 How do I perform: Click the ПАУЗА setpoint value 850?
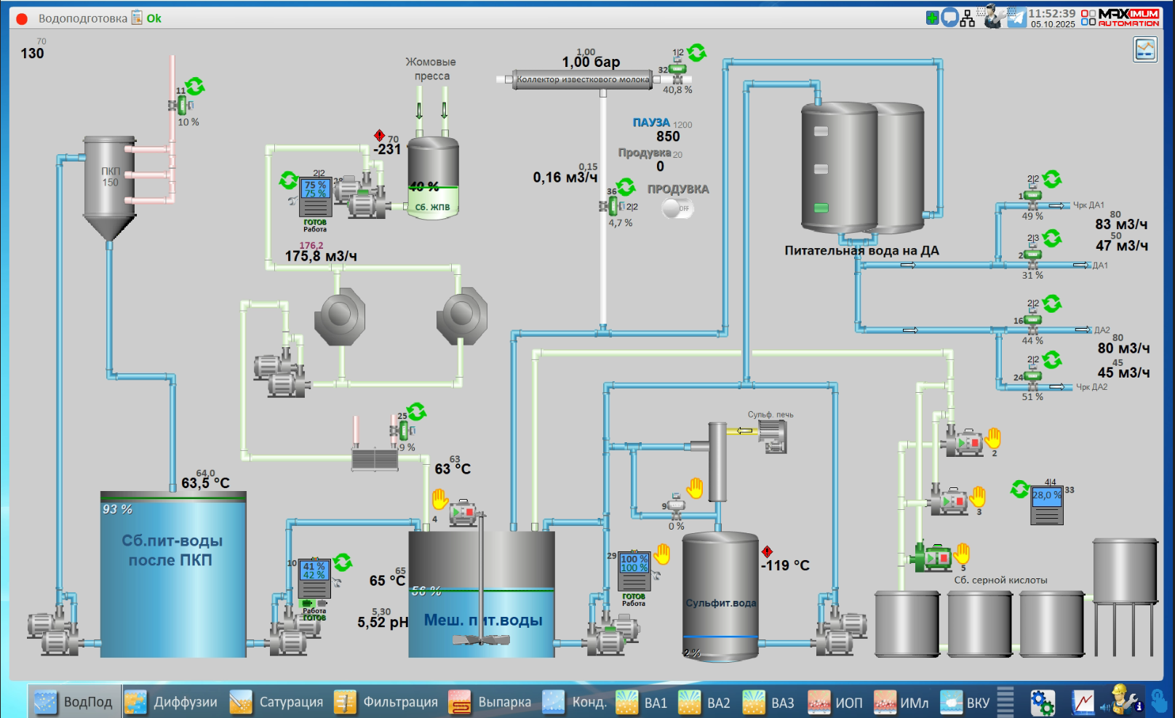(667, 137)
